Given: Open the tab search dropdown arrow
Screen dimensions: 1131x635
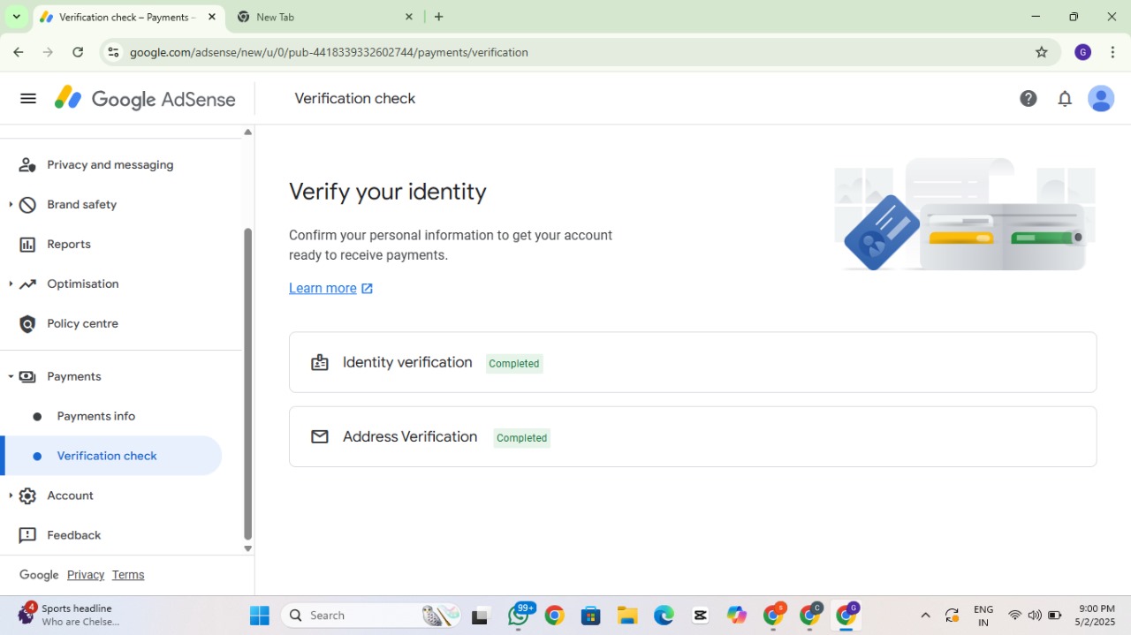Looking at the screenshot, I should coord(16,17).
